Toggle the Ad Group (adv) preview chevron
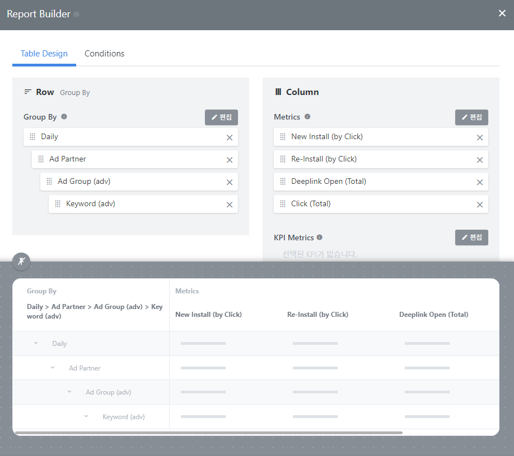Screen dimensions: 514x456 pyautogui.click(x=69, y=392)
